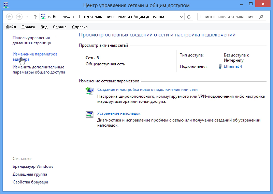Open the Вид menu
Image resolution: width=273 pixels, height=194 pixels.
[x=44, y=27]
